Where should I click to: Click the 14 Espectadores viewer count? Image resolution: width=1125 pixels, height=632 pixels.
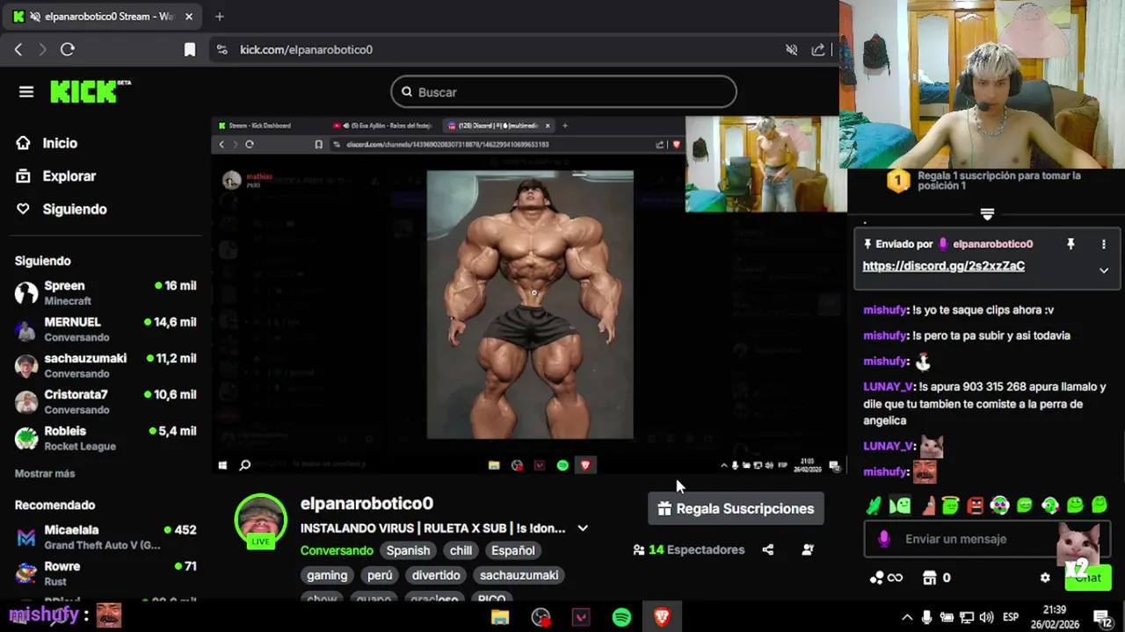688,549
